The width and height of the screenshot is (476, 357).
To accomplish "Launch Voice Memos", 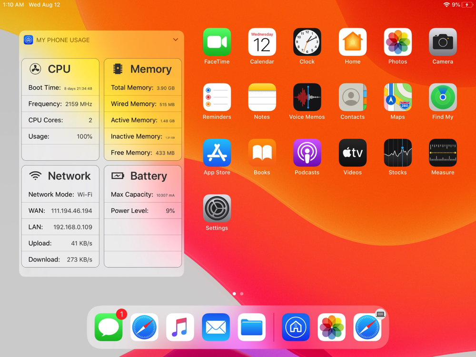I will 307,97.
